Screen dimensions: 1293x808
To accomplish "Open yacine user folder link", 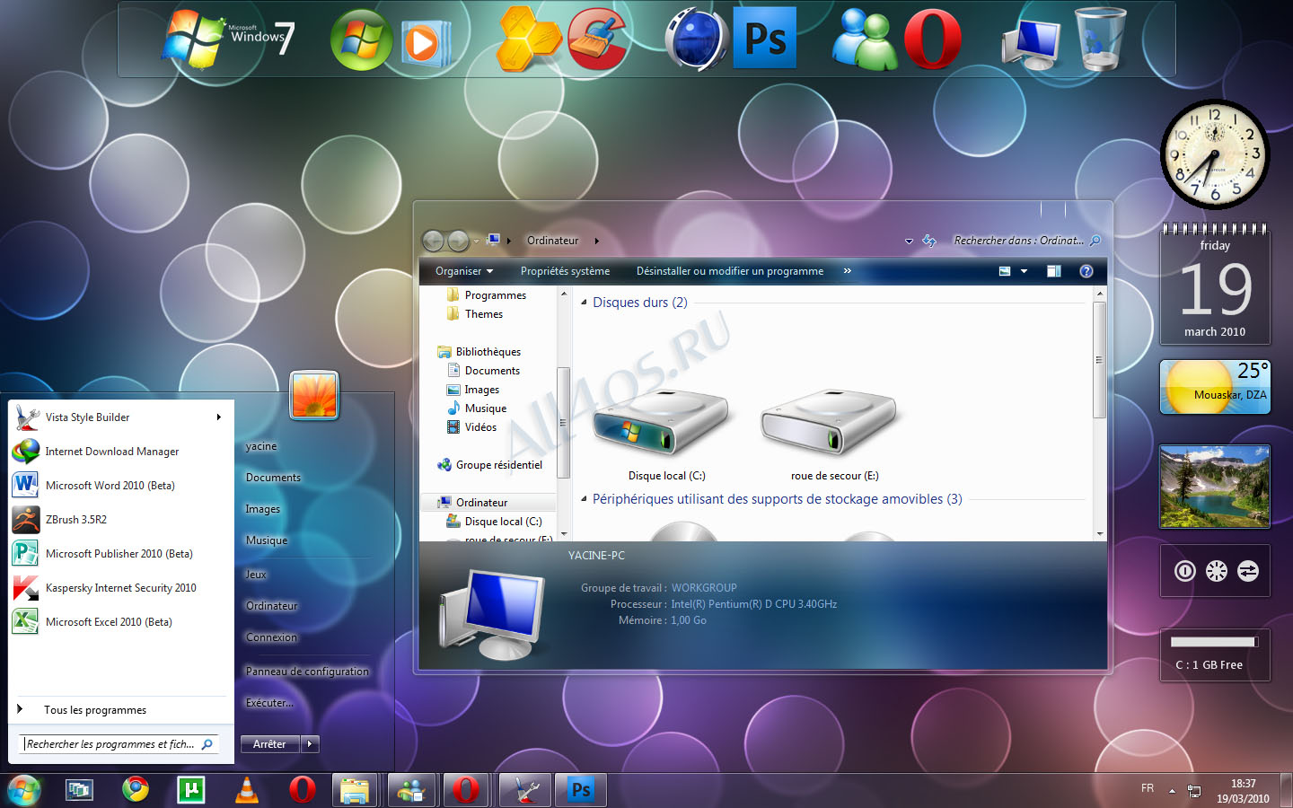I will tap(261, 446).
